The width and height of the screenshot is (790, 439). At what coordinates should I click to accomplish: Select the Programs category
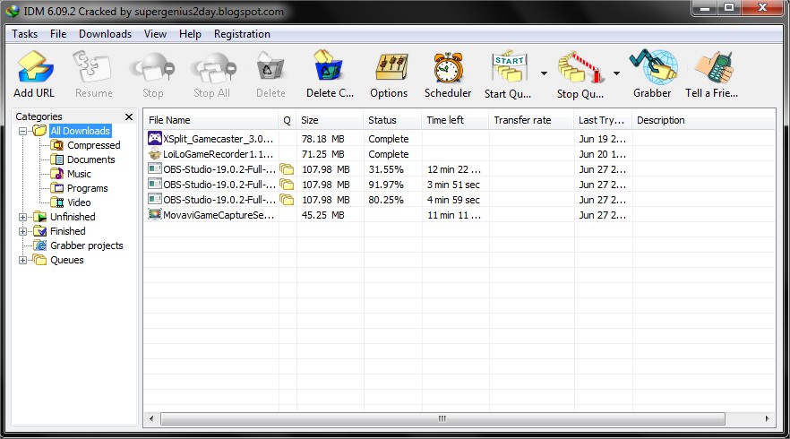(87, 188)
